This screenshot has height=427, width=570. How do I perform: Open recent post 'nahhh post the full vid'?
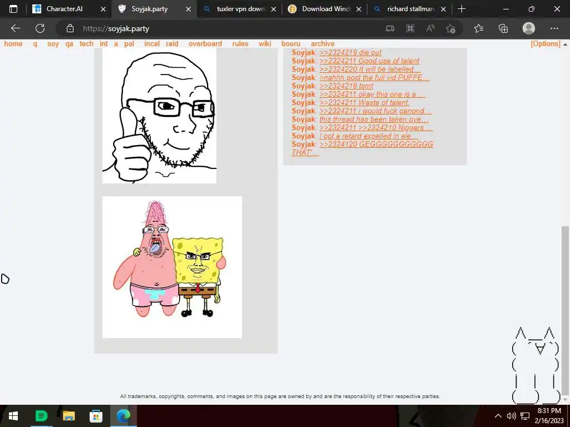click(x=374, y=78)
